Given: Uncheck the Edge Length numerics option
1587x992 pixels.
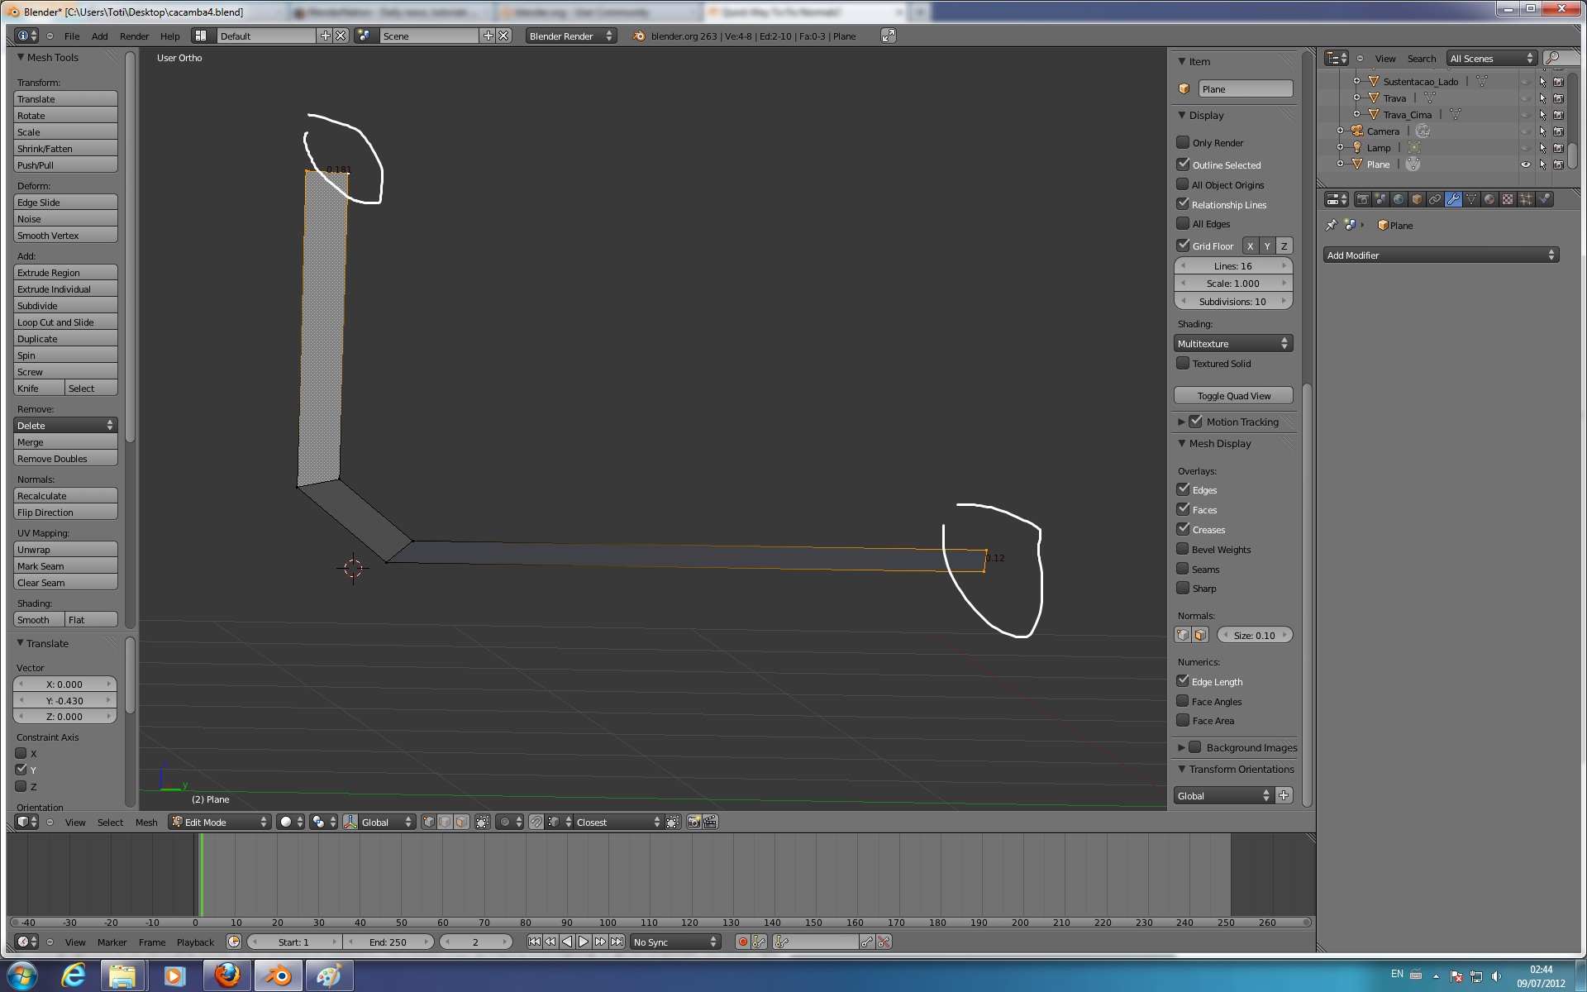Looking at the screenshot, I should pyautogui.click(x=1183, y=681).
